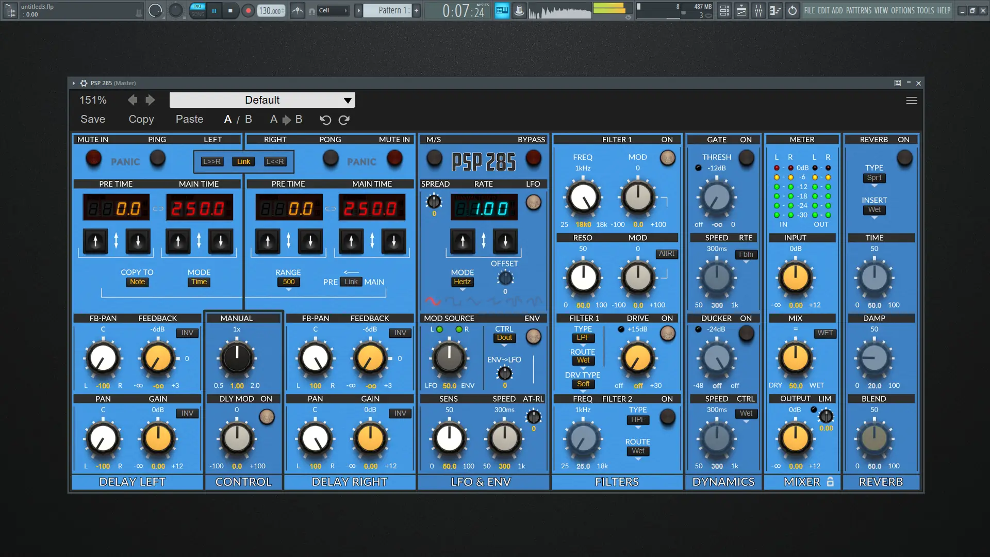Click Save to store the preset
Image resolution: width=990 pixels, height=557 pixels.
[92, 119]
